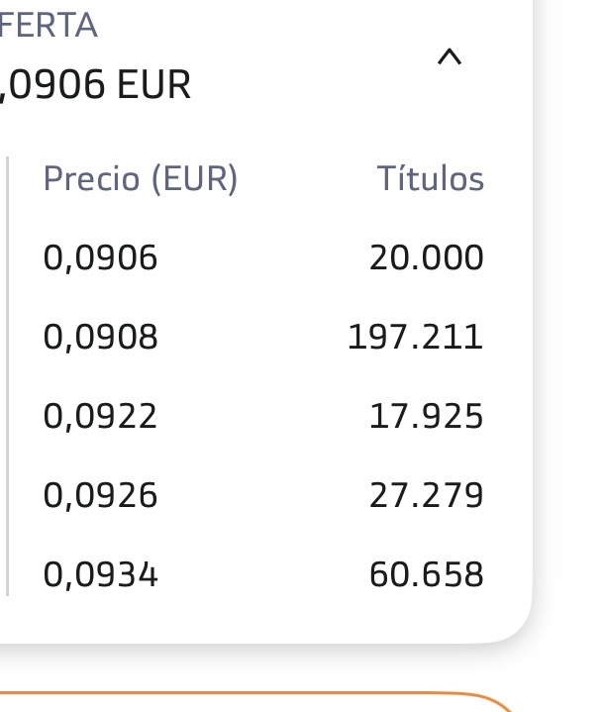
Task: Click the 197.211 títulos value
Action: 415,337
